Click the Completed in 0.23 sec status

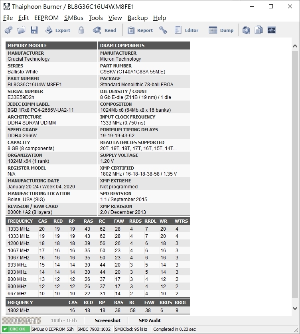pyautogui.click(x=175, y=329)
